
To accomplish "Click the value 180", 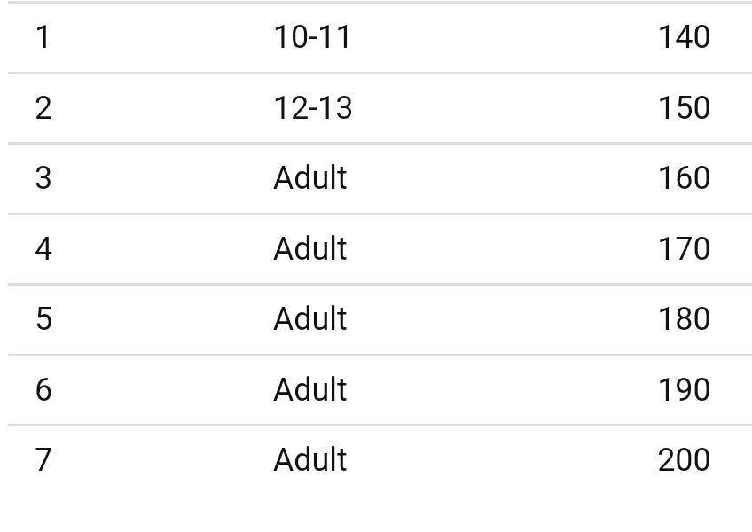I will 684,319.
